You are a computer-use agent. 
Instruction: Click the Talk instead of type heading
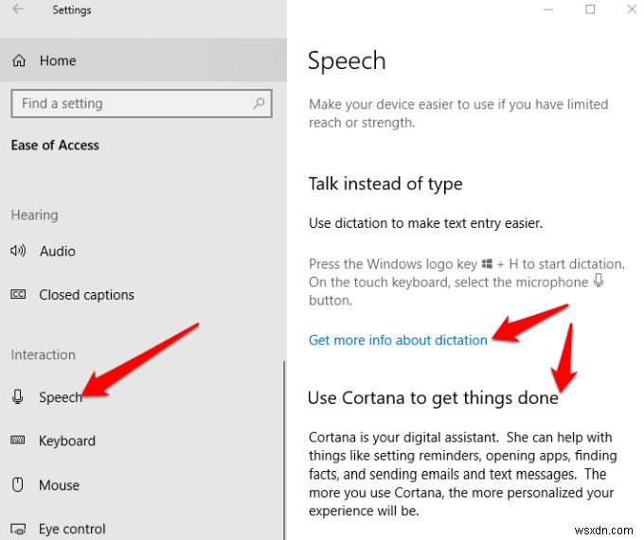pyautogui.click(x=385, y=183)
